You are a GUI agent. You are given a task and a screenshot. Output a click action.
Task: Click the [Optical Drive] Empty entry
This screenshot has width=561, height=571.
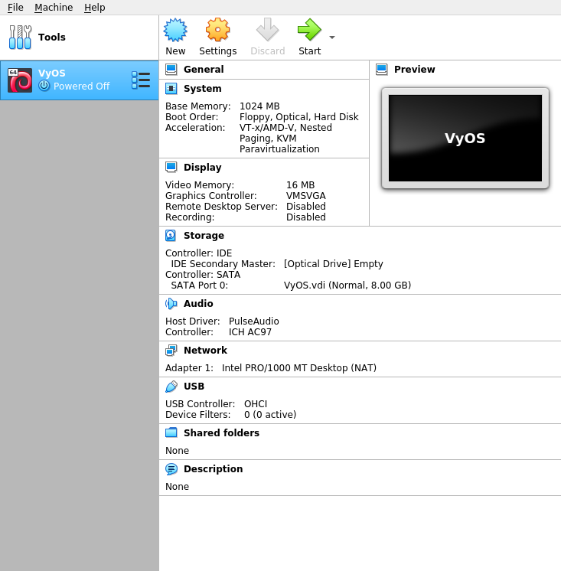[334, 263]
